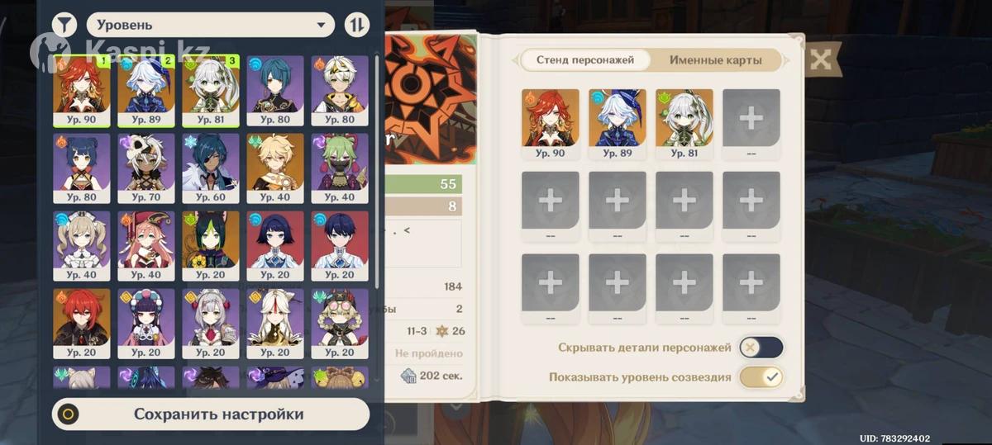Click the Уровень dropdown arrow

(x=322, y=26)
